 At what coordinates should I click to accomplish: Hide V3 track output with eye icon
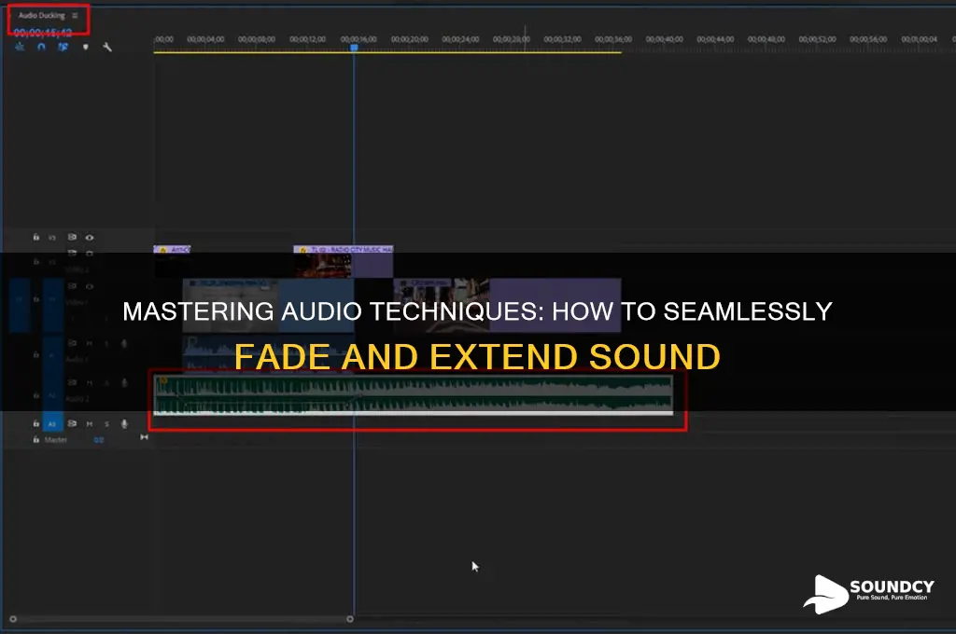(90, 238)
